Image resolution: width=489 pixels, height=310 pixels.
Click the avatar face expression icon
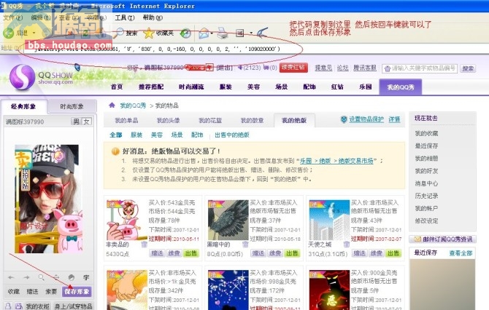72,277
